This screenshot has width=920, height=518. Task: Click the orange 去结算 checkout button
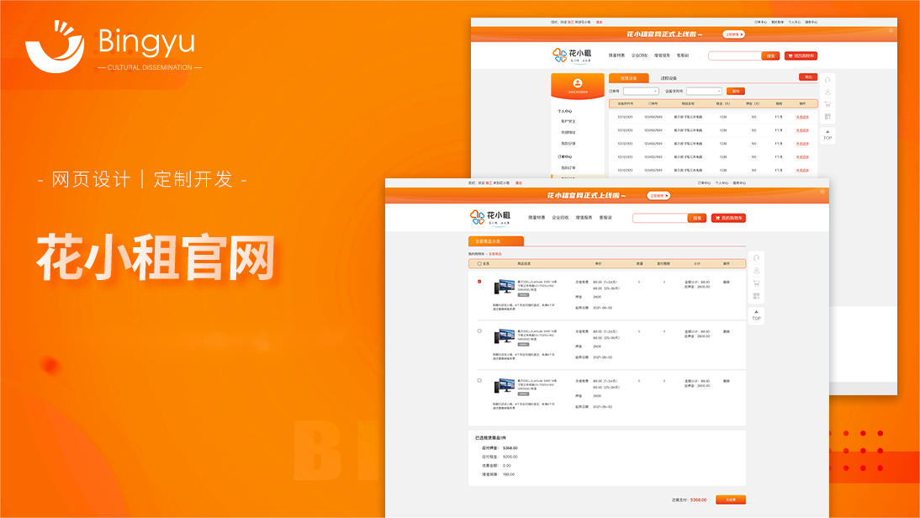[730, 499]
